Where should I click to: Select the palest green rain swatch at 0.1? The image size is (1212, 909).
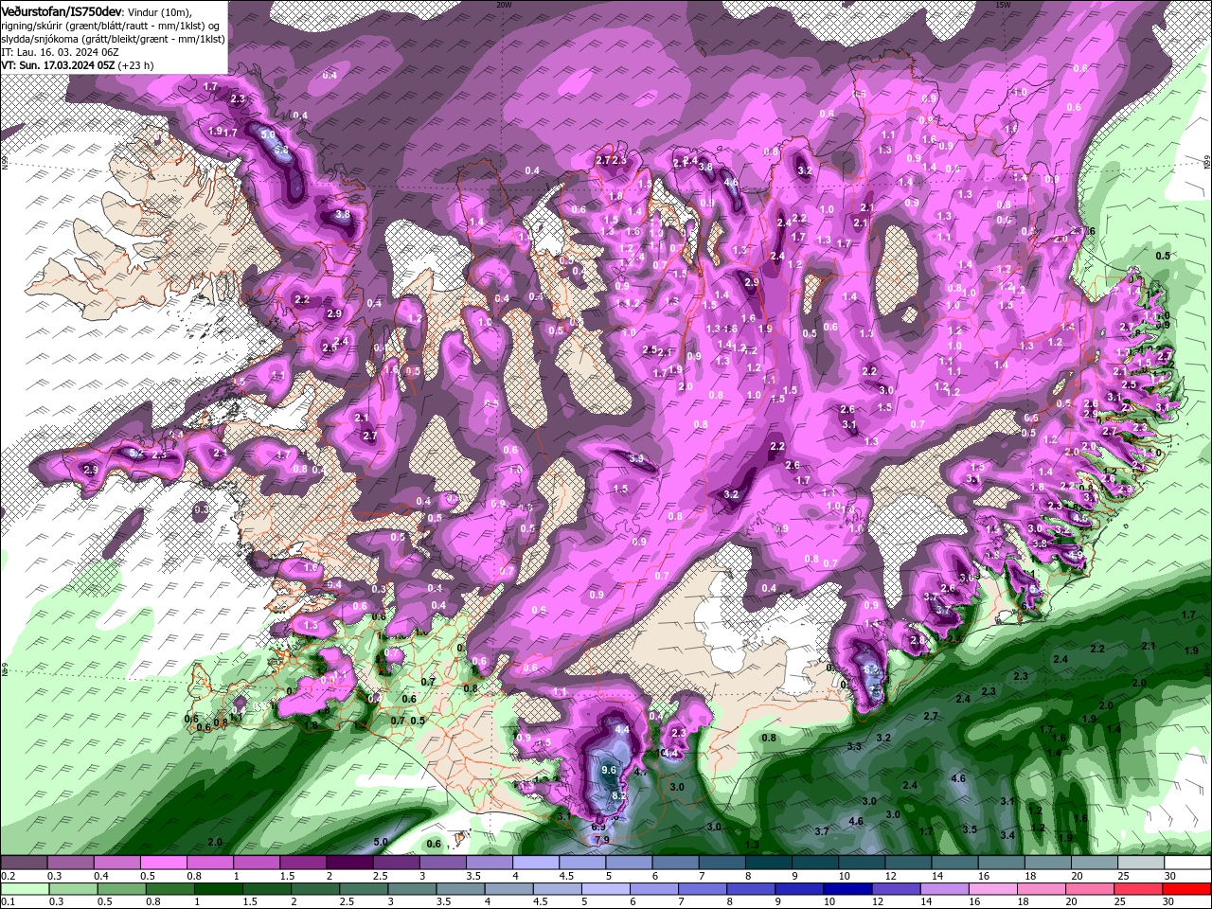[x=25, y=888]
